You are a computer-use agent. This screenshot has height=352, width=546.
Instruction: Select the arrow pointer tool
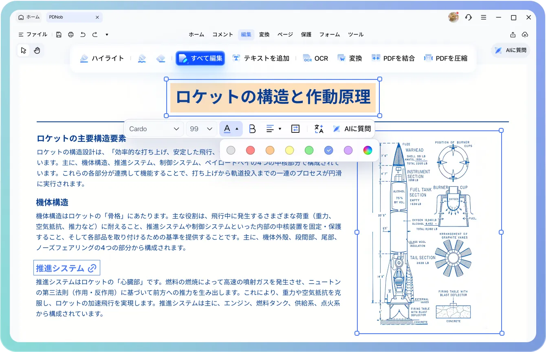pyautogui.click(x=24, y=51)
